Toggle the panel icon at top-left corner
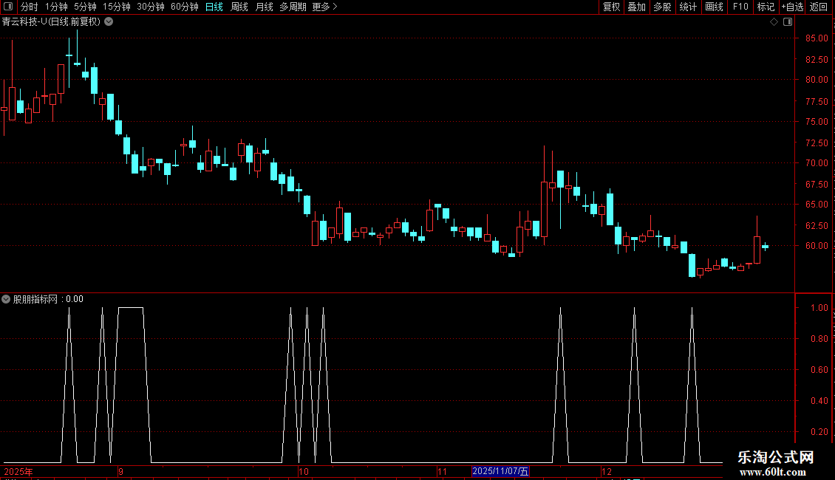This screenshot has height=480, width=835. [x=8, y=7]
